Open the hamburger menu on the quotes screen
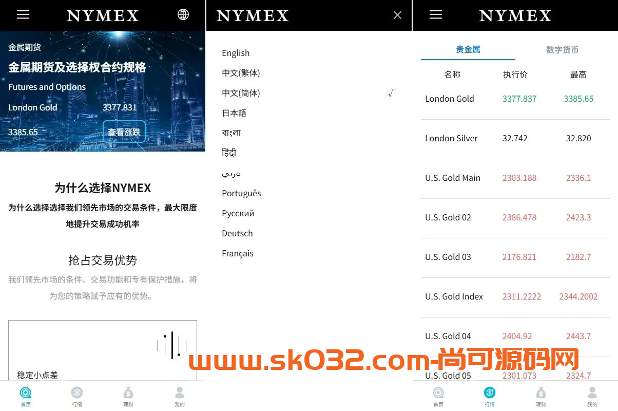This screenshot has height=411, width=618. coord(436,14)
